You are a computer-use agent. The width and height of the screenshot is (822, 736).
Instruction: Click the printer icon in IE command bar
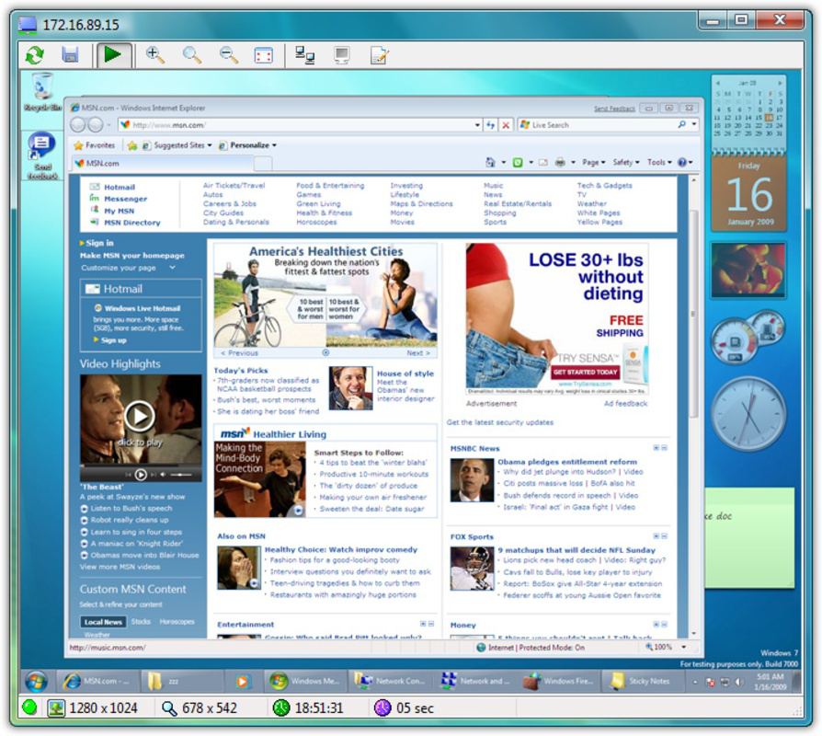coord(560,163)
